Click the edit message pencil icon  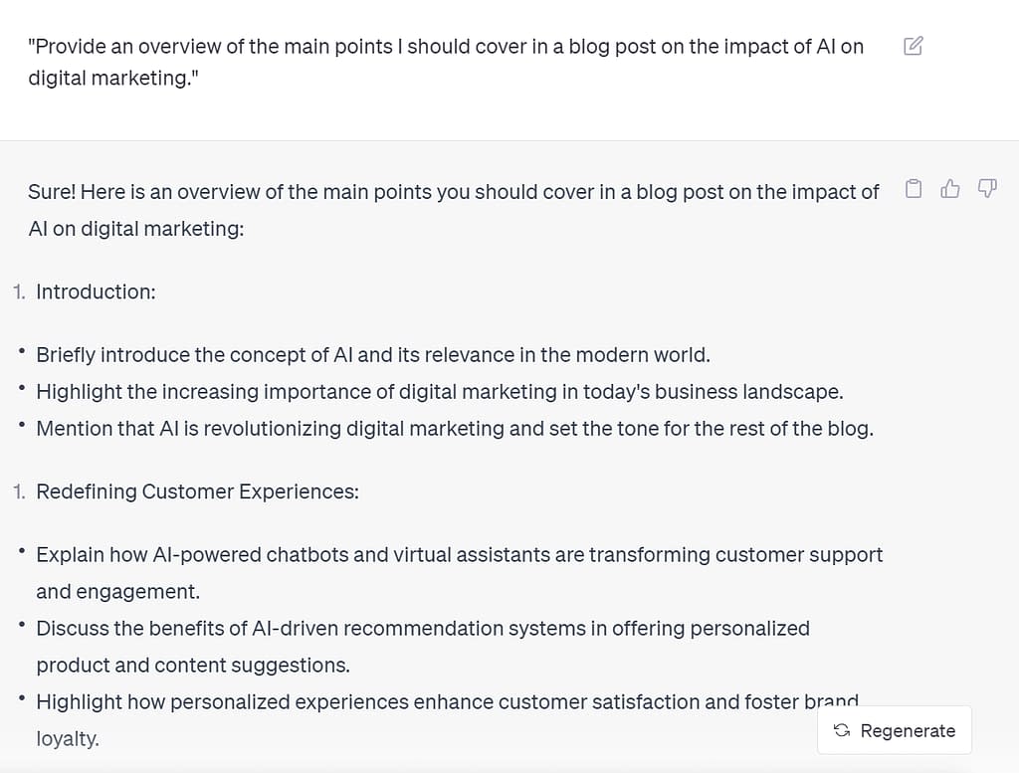(x=913, y=46)
